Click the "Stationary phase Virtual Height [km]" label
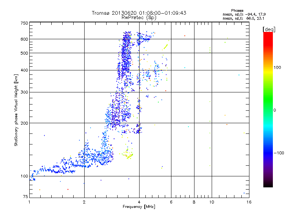Image resolution: width=293 pixels, height=220 pixels. coord(16,110)
